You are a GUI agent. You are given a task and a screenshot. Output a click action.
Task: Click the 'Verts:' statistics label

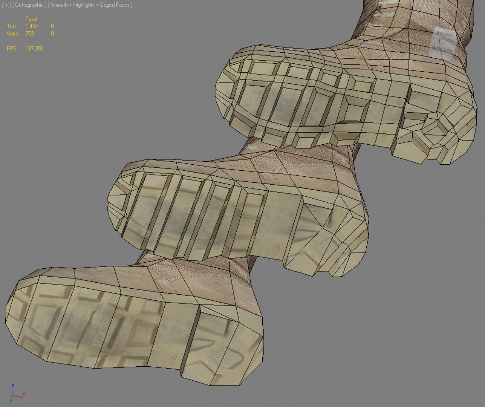(13, 34)
